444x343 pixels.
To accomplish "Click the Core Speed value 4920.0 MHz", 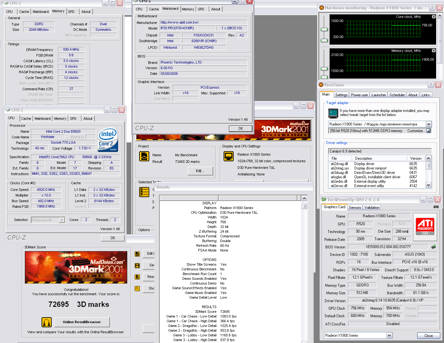I will (x=46, y=190).
